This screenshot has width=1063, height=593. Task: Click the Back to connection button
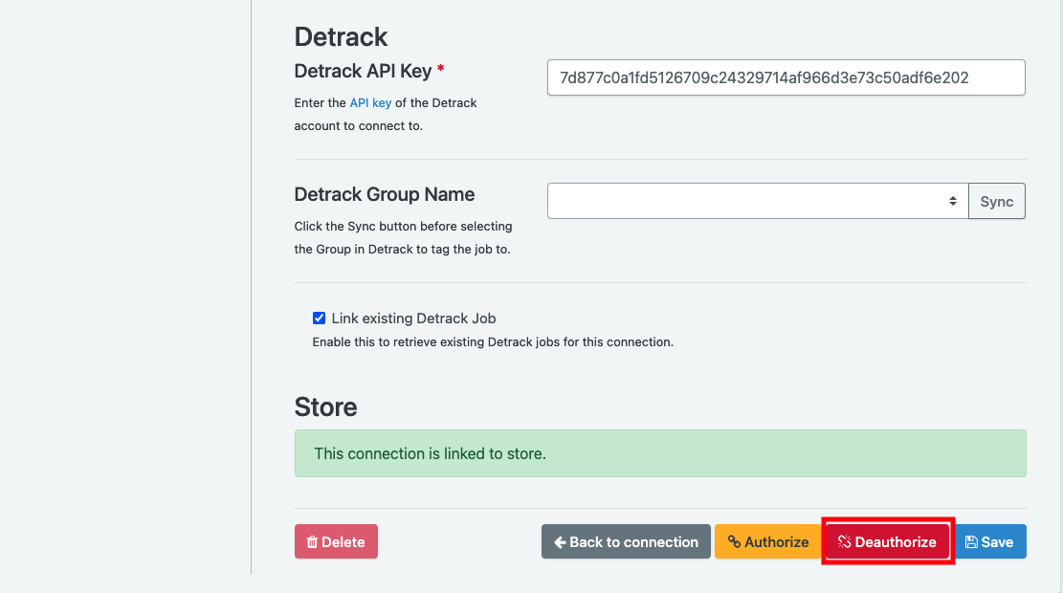[626, 541]
